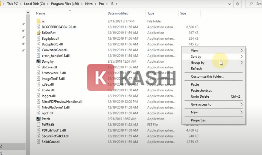Click the ConverterCore.dll file icon

(38, 50)
